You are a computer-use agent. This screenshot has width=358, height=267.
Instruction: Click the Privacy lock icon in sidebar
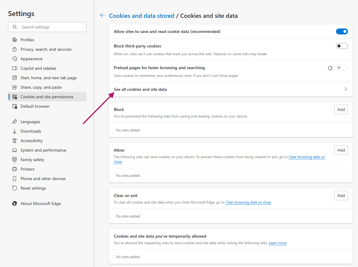(15, 49)
